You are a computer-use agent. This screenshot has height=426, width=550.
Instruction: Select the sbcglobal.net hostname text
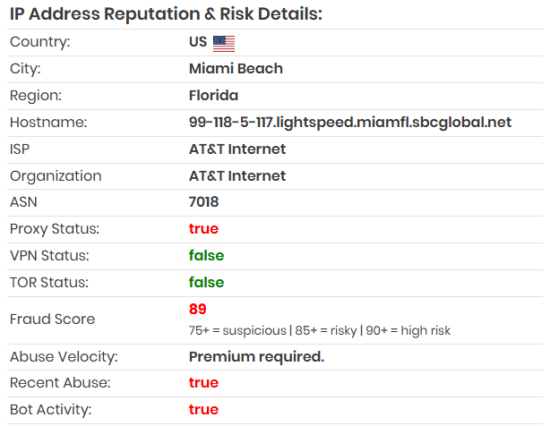[x=350, y=123]
